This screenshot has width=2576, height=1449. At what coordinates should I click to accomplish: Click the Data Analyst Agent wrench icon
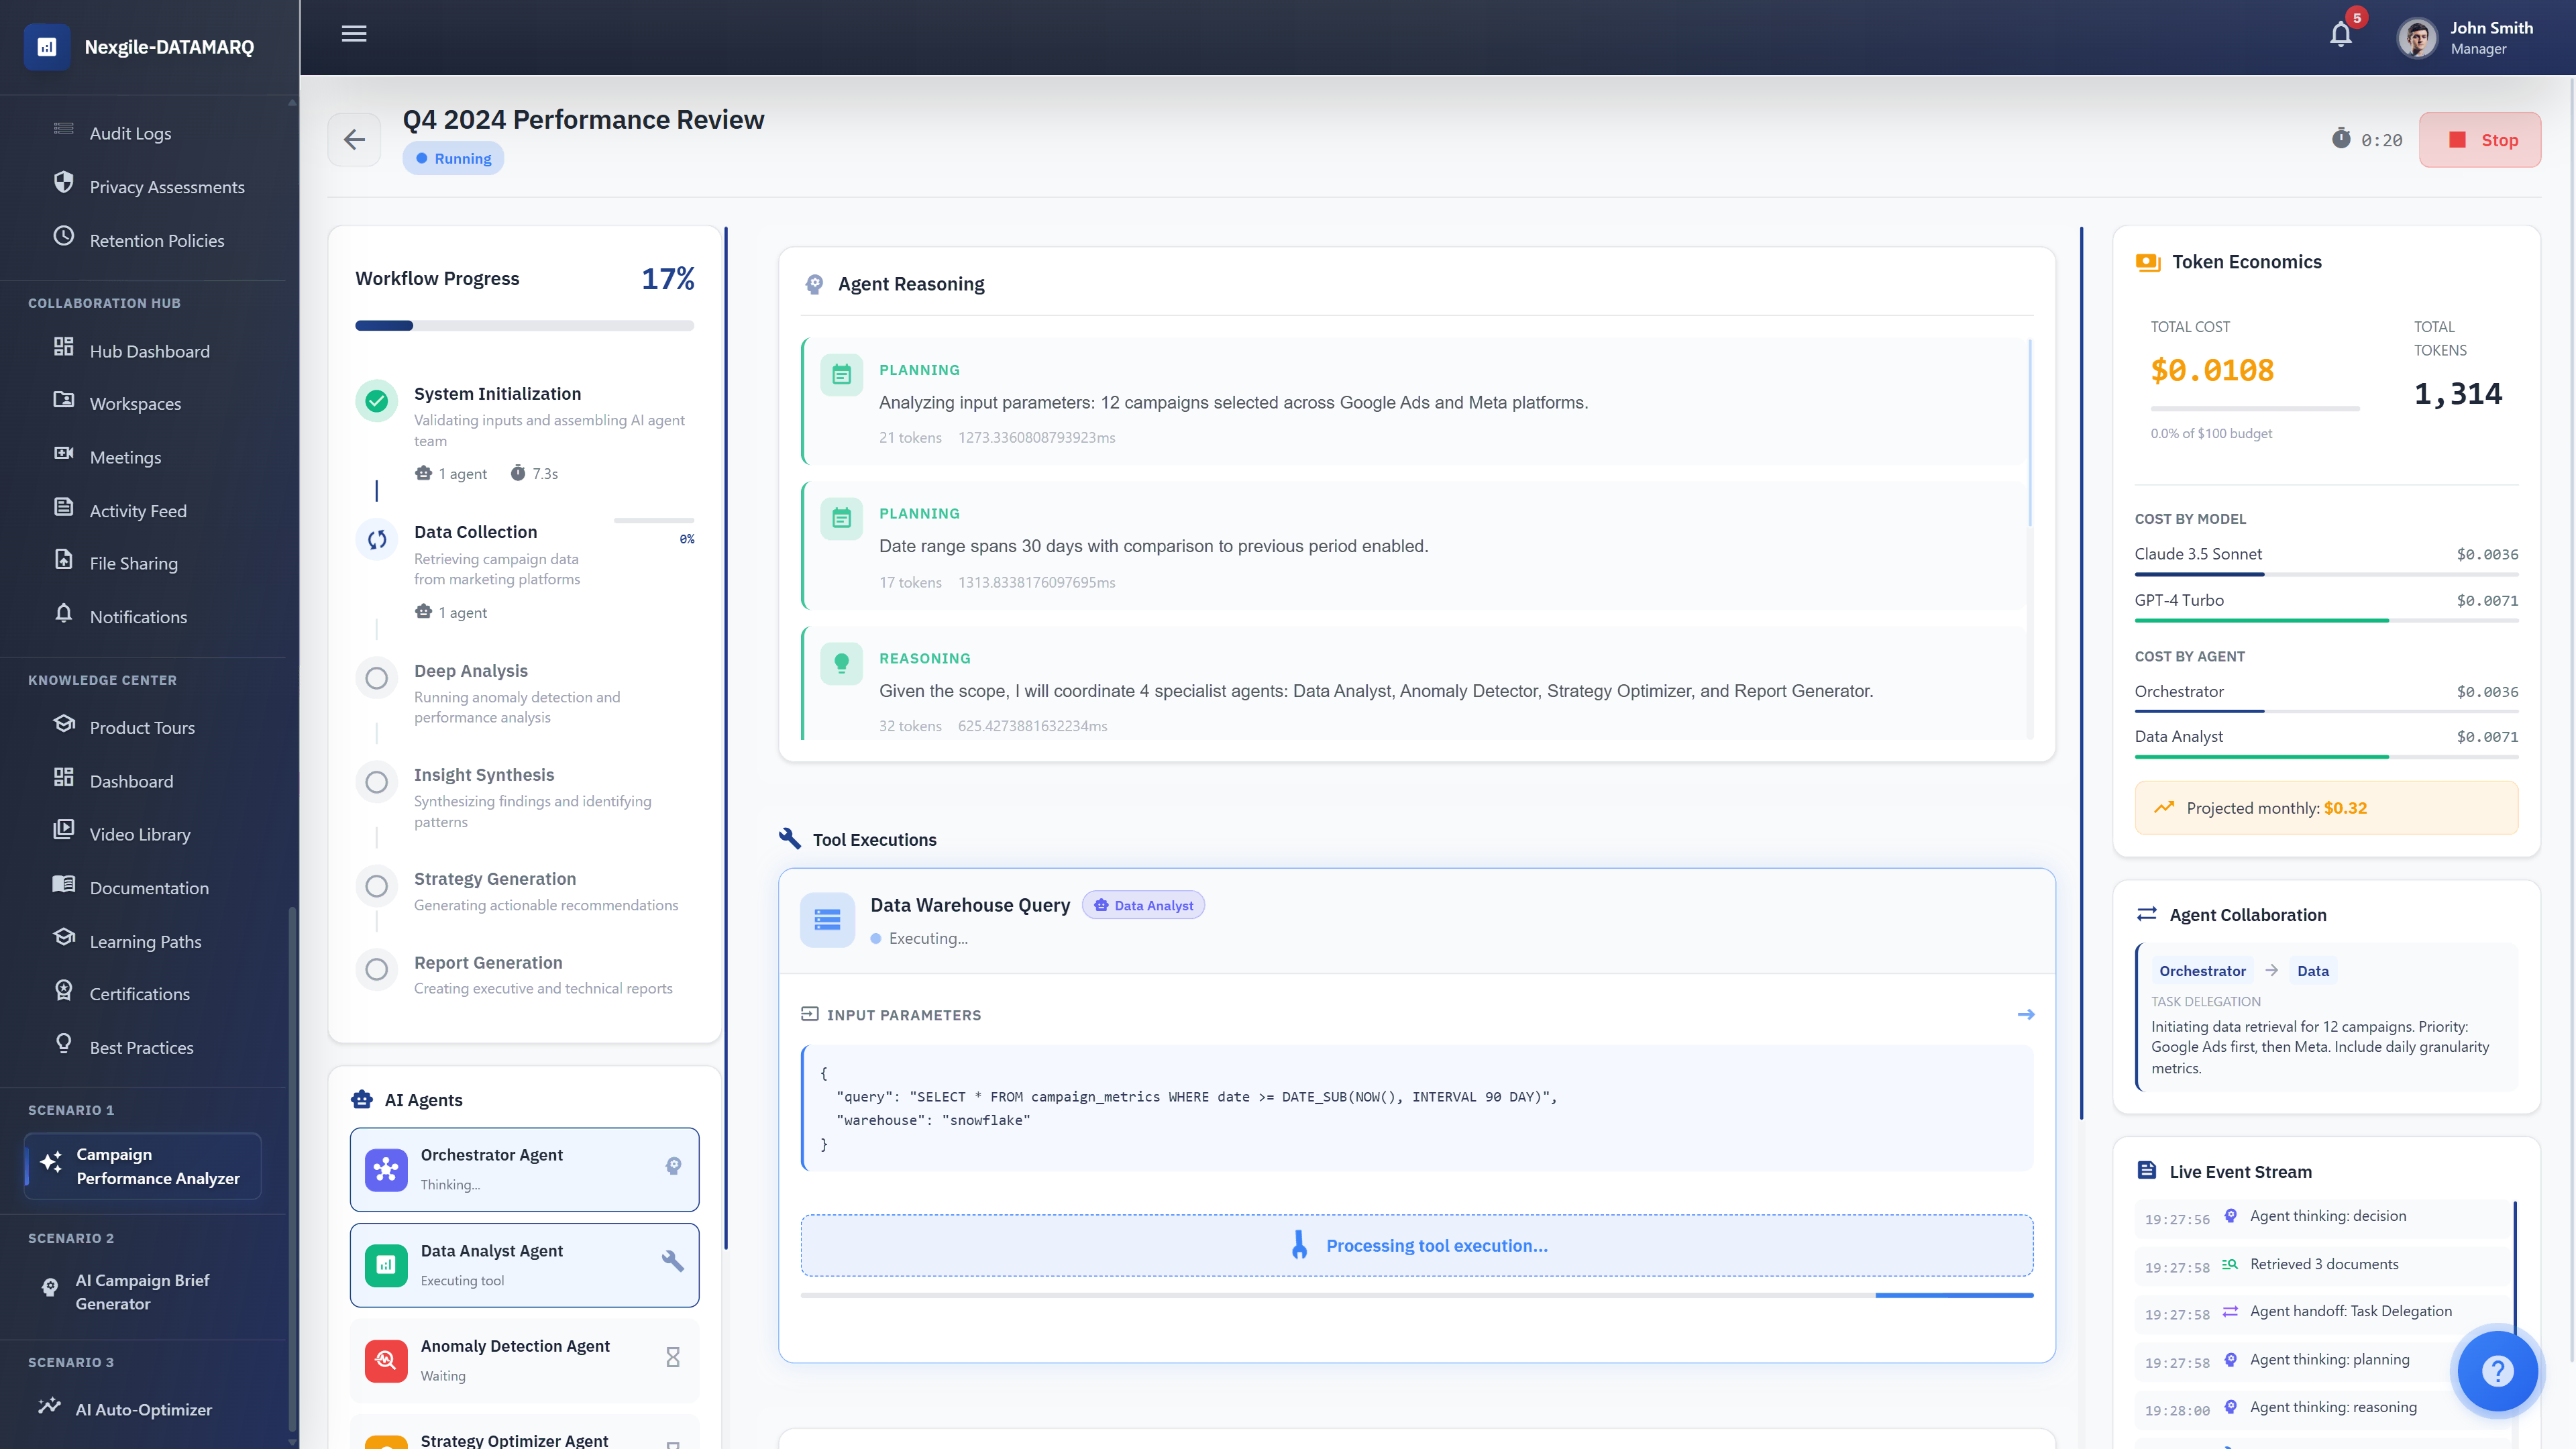pyautogui.click(x=673, y=1262)
